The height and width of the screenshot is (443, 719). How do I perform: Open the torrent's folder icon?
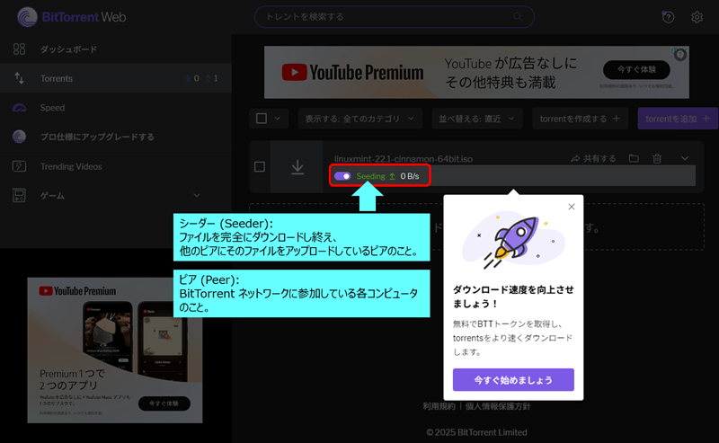[634, 158]
